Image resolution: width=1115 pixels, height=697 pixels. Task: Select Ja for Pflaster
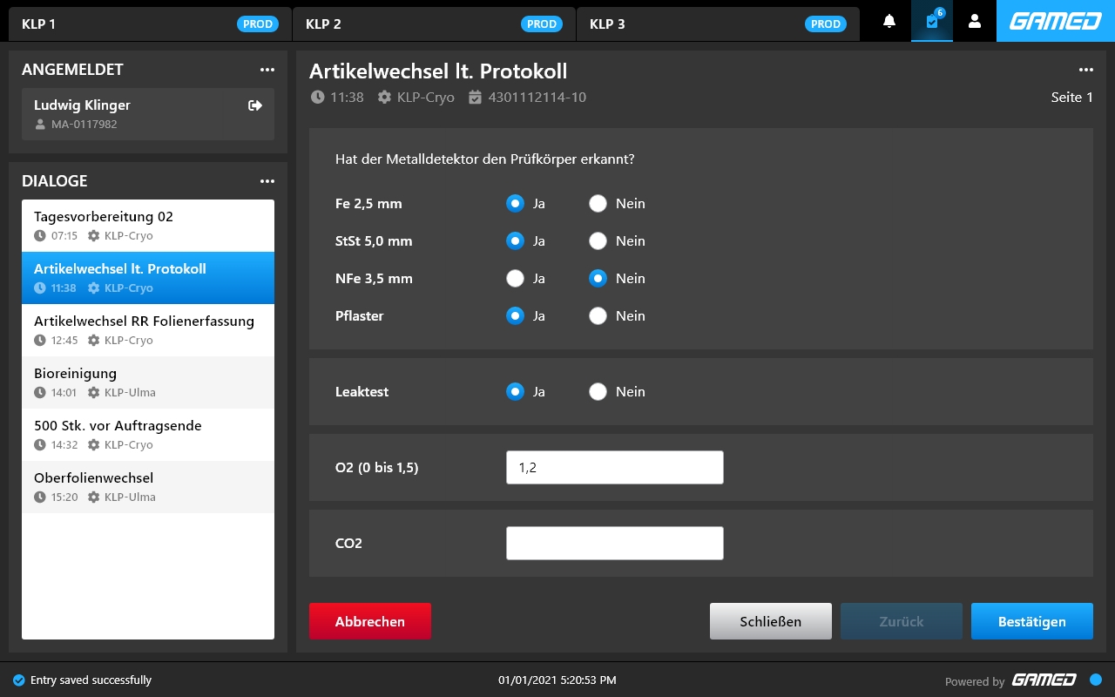(516, 315)
